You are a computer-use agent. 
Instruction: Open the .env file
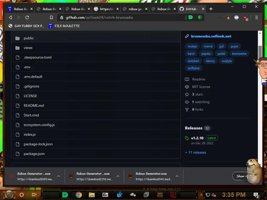(27, 67)
